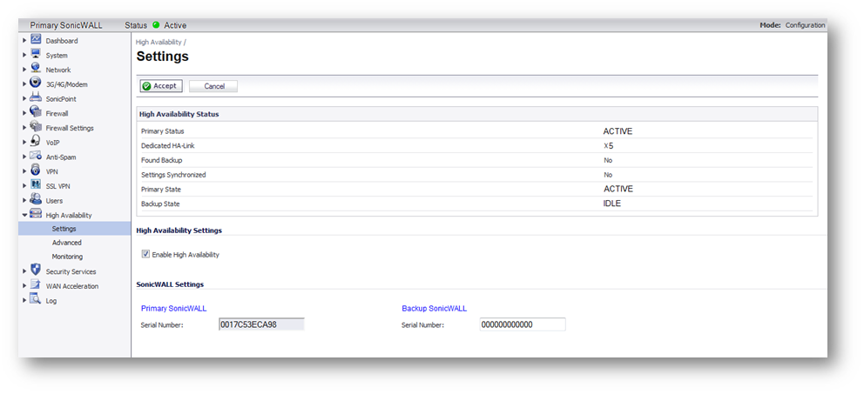Viewport: 864px width, 394px height.
Task: Select the WAN Acceleration icon
Action: [x=36, y=285]
